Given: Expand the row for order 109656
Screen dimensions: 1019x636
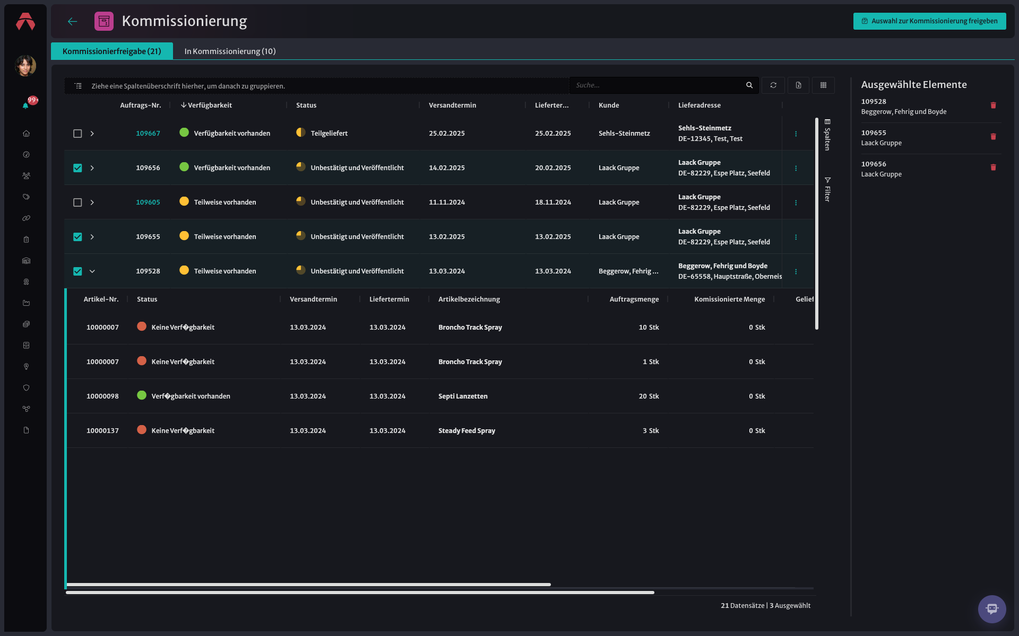Looking at the screenshot, I should pos(92,168).
